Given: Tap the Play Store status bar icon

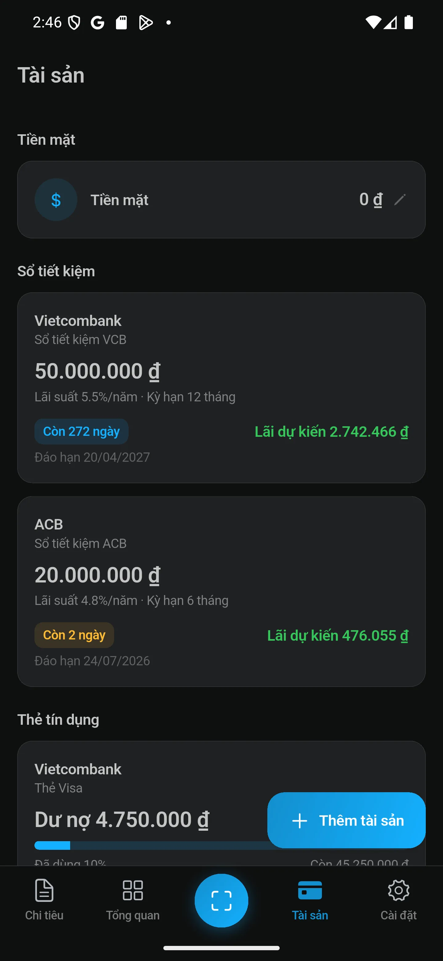Looking at the screenshot, I should [145, 23].
